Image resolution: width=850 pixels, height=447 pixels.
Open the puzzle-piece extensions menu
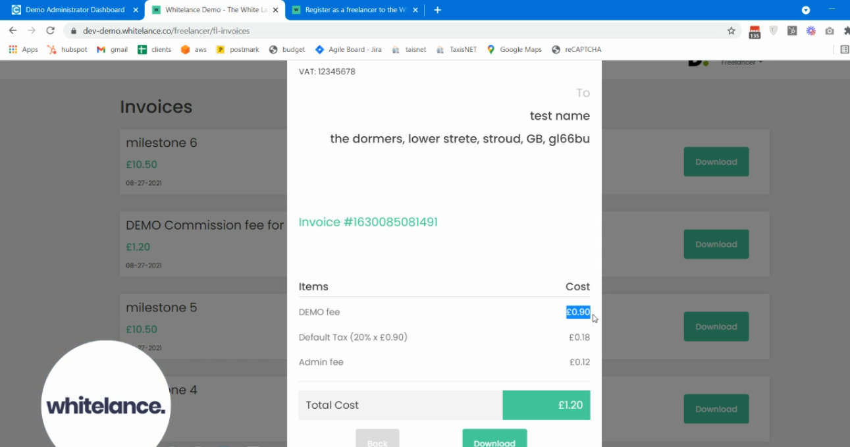point(846,30)
